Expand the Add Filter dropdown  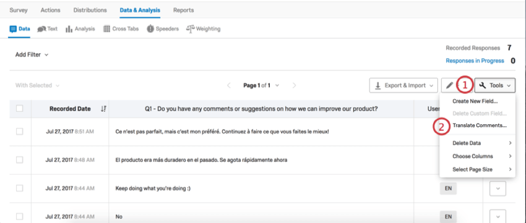pos(32,54)
